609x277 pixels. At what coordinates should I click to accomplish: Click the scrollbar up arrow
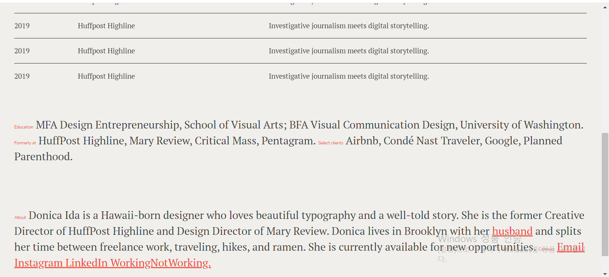pyautogui.click(x=605, y=7)
